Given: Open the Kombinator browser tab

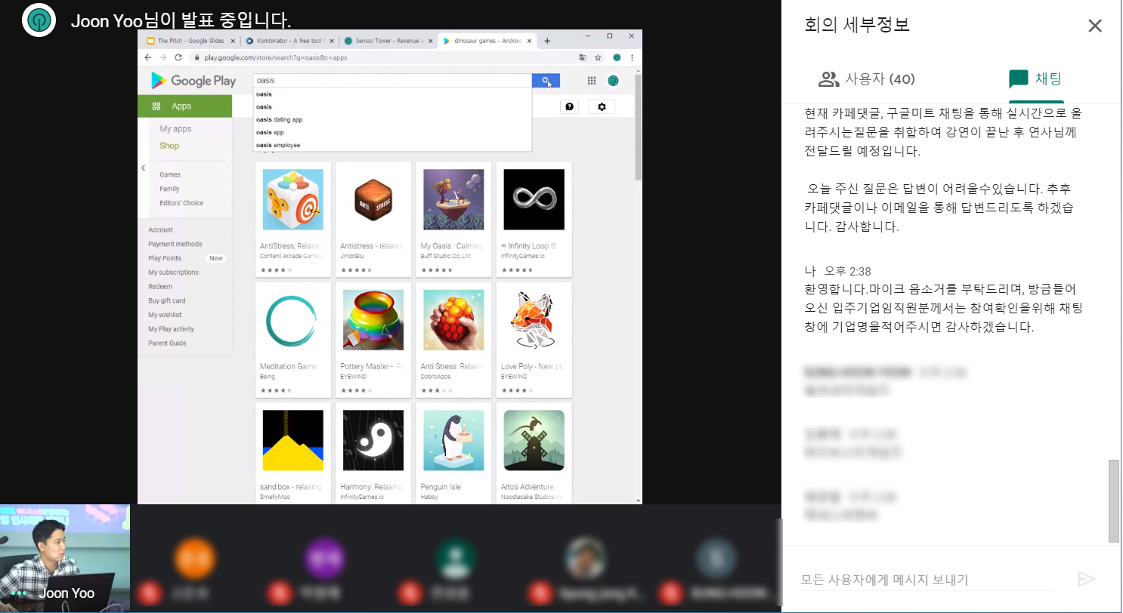Looking at the screenshot, I should tap(289, 41).
